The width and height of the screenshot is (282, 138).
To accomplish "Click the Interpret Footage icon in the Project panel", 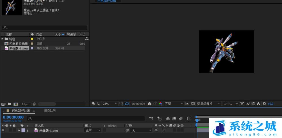I will [3, 104].
